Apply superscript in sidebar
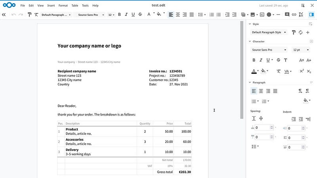This screenshot has height=178, width=317. click(x=302, y=71)
